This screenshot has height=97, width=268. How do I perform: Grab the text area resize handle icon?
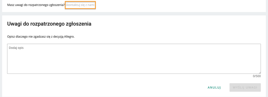pyautogui.click(x=260, y=73)
